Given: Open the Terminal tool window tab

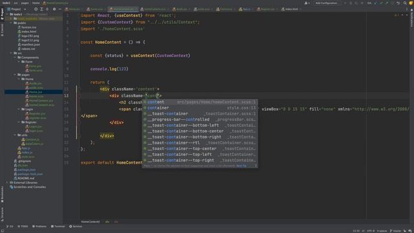Looking at the screenshot, I should [58, 227].
